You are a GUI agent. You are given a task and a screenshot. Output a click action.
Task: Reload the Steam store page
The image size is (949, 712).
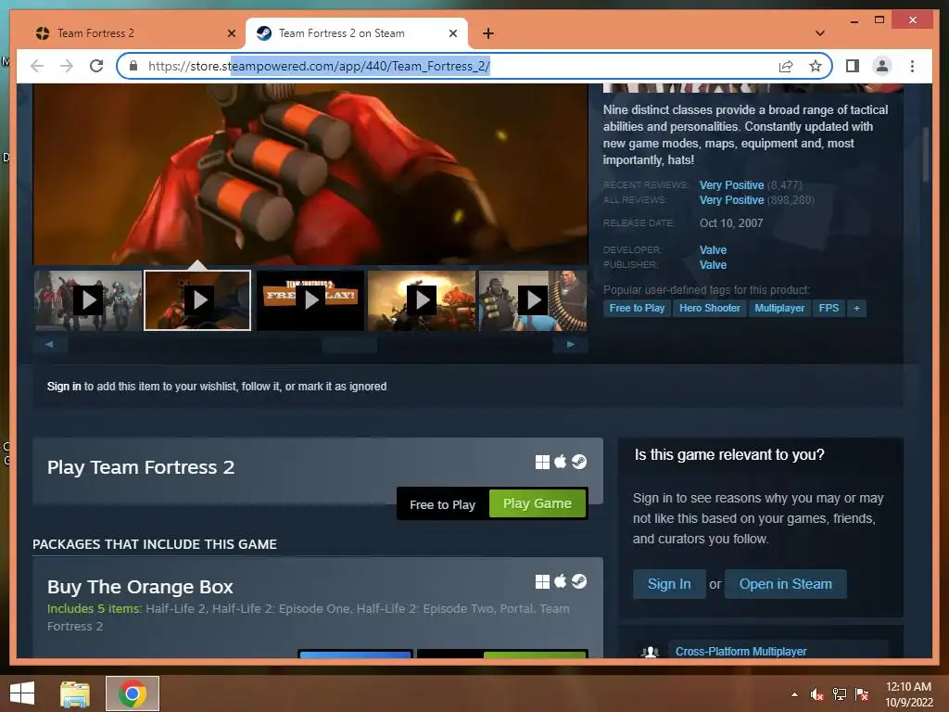[x=96, y=66]
